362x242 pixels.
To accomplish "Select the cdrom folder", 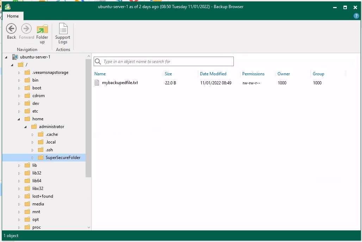I will [x=38, y=96].
